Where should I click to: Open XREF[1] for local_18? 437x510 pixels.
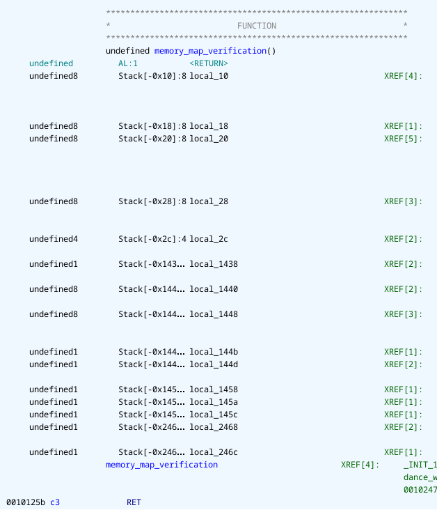(x=403, y=126)
